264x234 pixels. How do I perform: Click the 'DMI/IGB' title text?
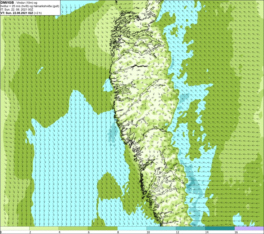[x=7, y=3]
